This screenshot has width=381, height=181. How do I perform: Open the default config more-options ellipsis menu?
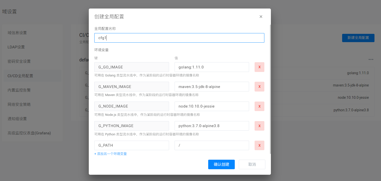point(371,59)
